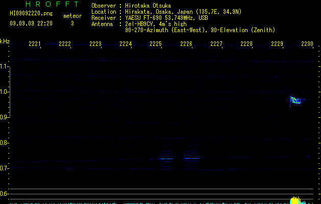Click the 2229 time axis label
Screen dimensions: 321x204
click(277, 44)
